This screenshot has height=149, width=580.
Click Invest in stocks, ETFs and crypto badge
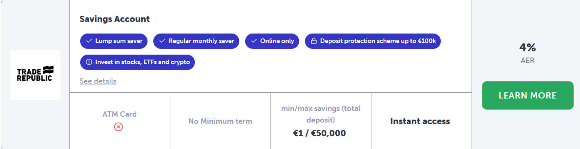(138, 62)
